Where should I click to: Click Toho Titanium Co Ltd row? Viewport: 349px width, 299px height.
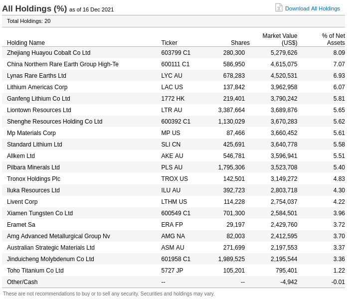tap(35, 271)
